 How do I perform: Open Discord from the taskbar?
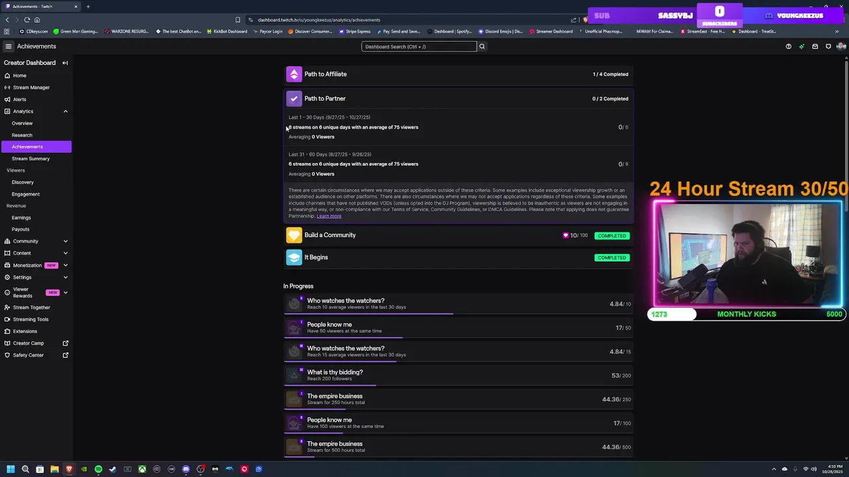(186, 469)
